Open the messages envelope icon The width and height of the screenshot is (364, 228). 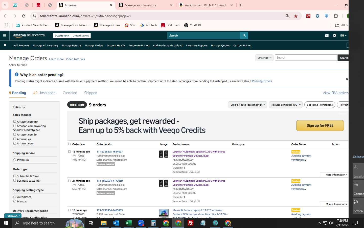[327, 35]
